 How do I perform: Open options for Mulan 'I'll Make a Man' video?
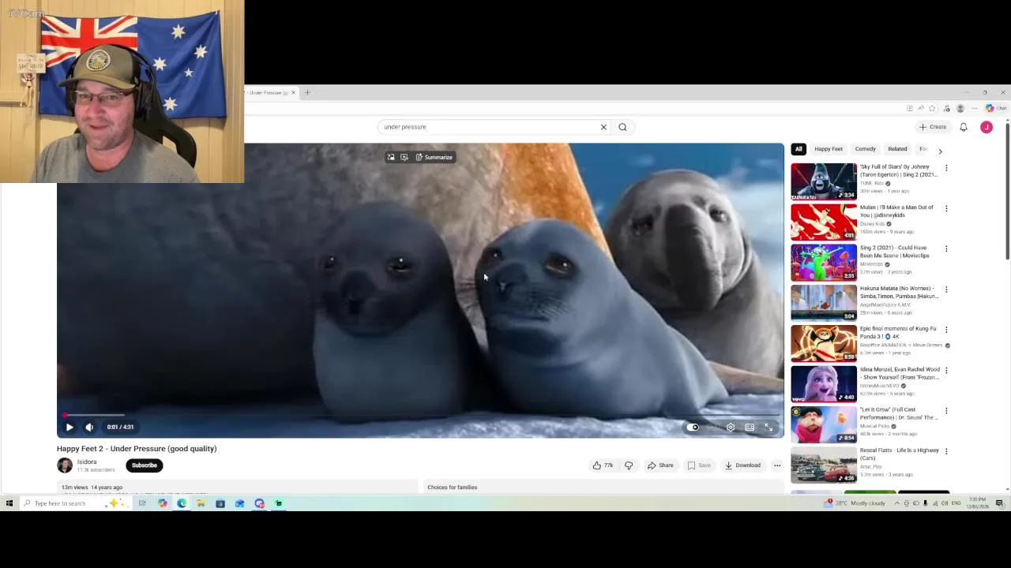tap(946, 208)
